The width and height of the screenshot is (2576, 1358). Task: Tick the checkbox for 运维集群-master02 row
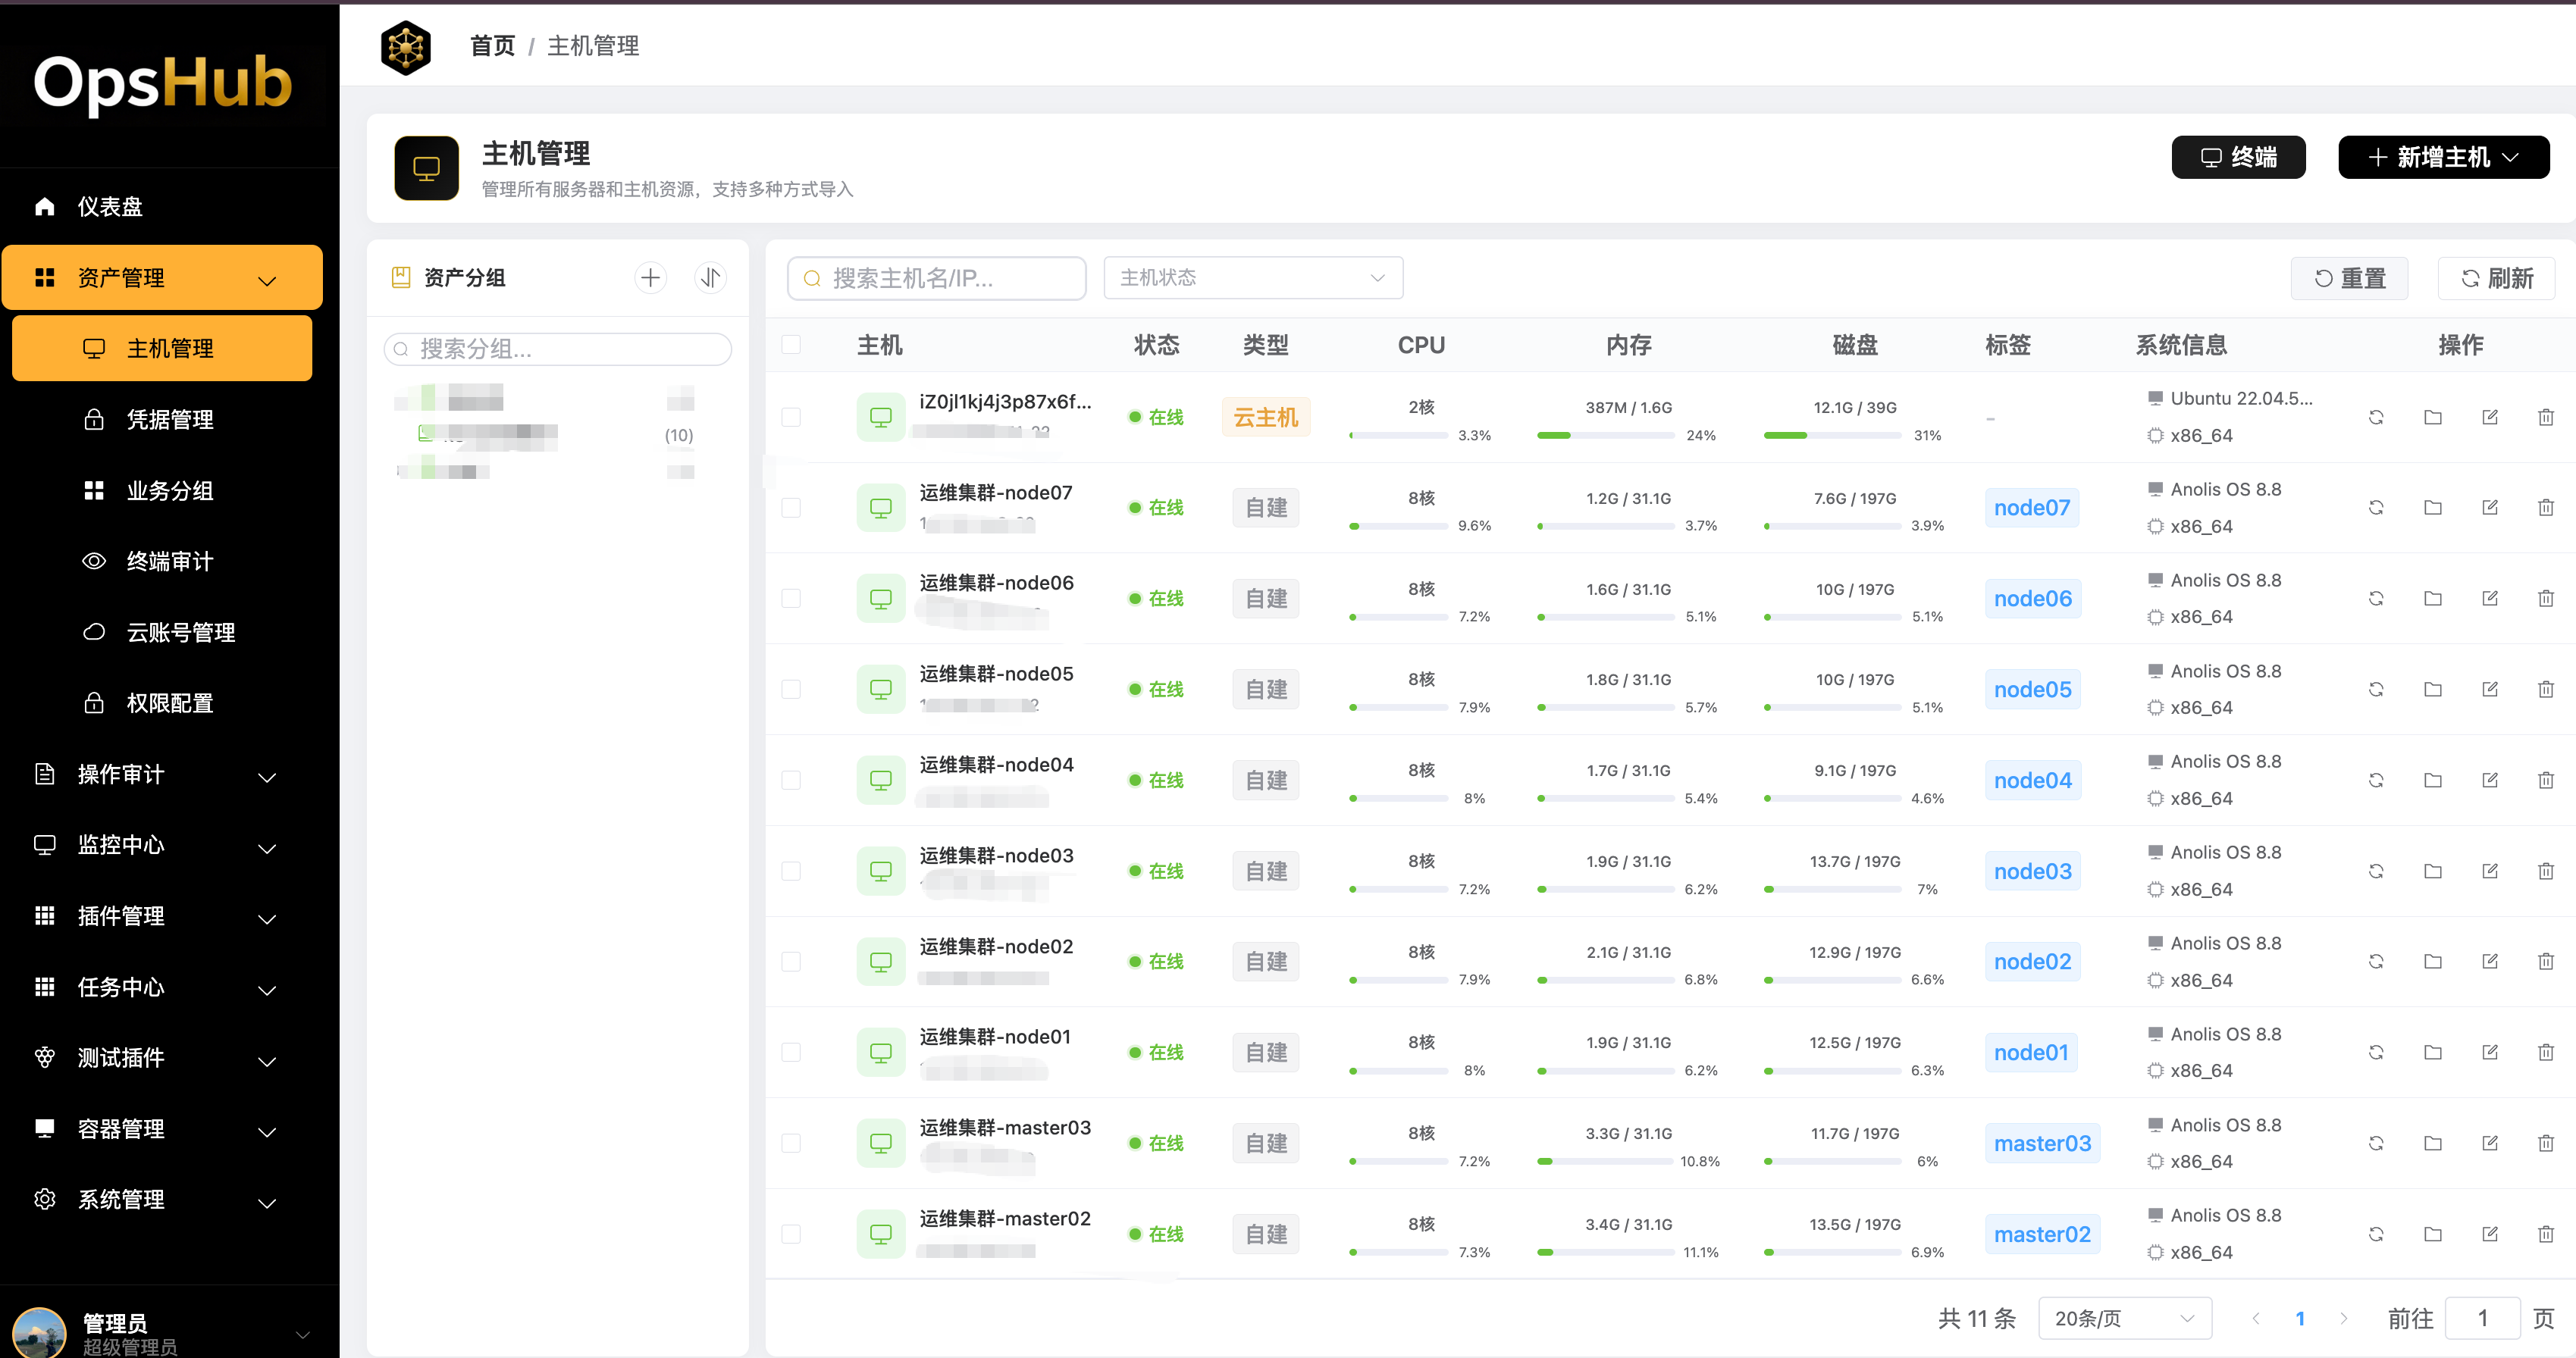[791, 1234]
